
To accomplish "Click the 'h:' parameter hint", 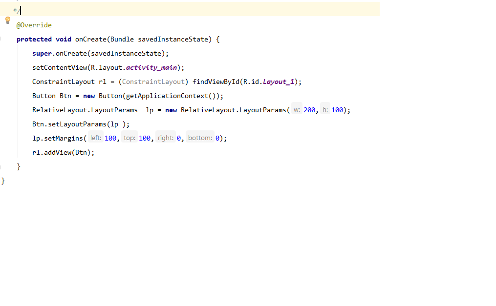I will click(x=325, y=110).
